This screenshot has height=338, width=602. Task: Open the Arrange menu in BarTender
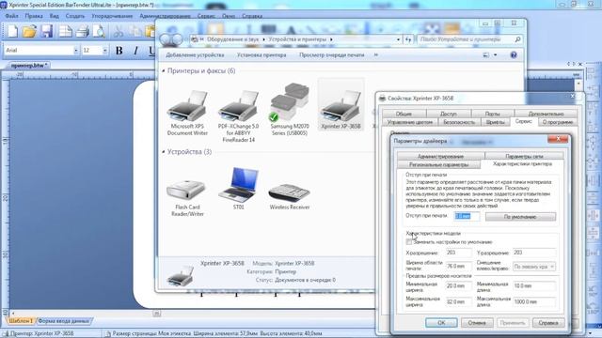[112, 16]
